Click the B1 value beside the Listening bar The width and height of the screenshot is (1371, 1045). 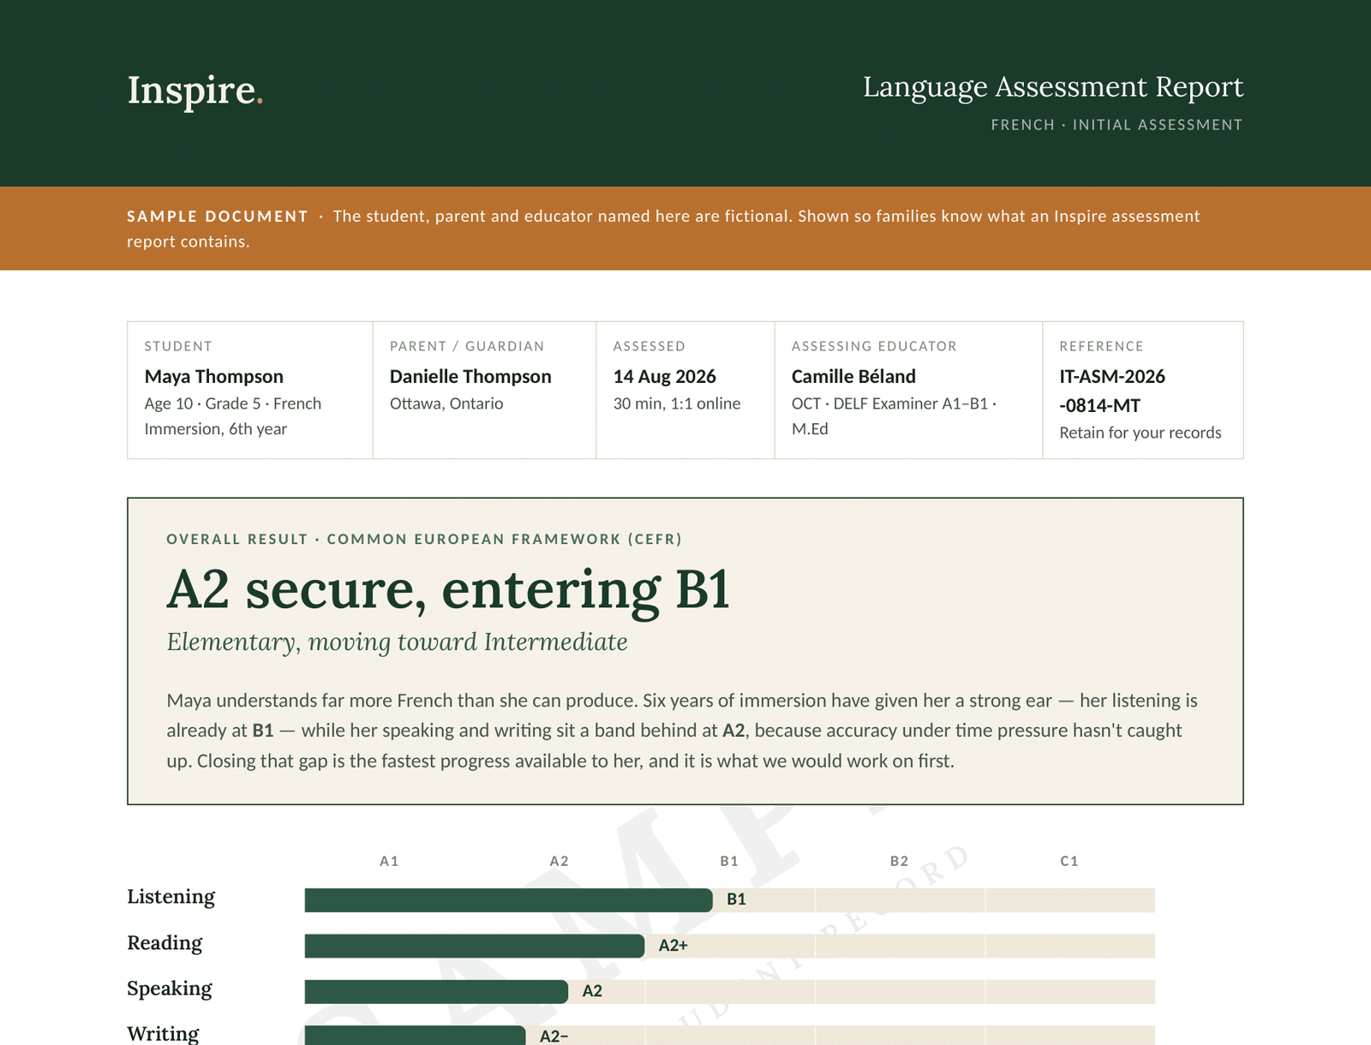pos(736,899)
